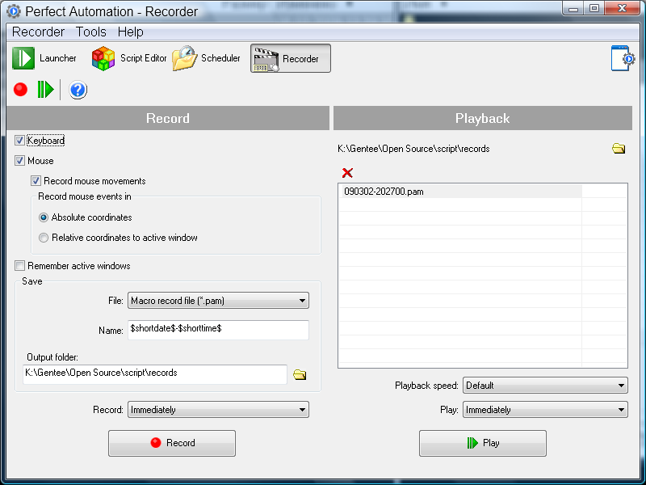Viewport: 646px width, 485px height.
Task: Open the Help menu
Action: (x=131, y=32)
